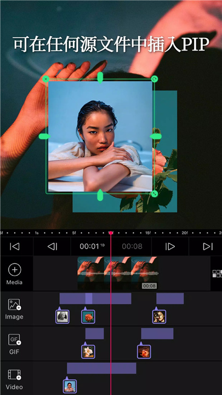
Task: Add a new Image layer
Action: 14,309
